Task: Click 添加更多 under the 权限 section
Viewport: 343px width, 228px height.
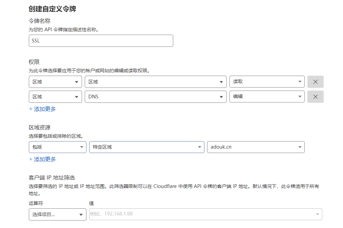Action: 43,109
